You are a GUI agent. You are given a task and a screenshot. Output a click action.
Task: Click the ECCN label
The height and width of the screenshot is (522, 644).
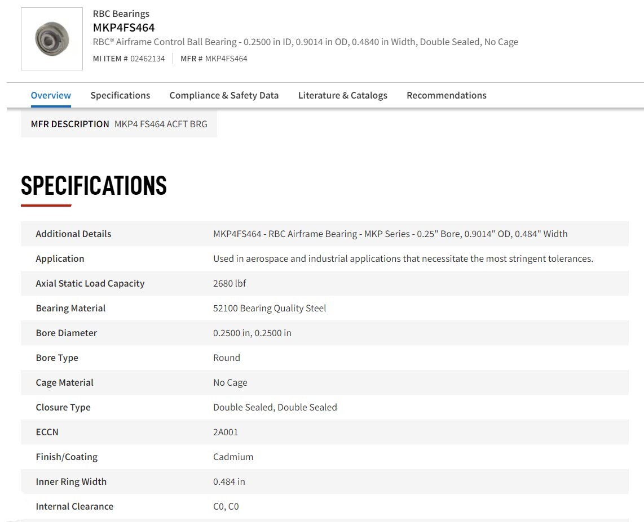(47, 432)
